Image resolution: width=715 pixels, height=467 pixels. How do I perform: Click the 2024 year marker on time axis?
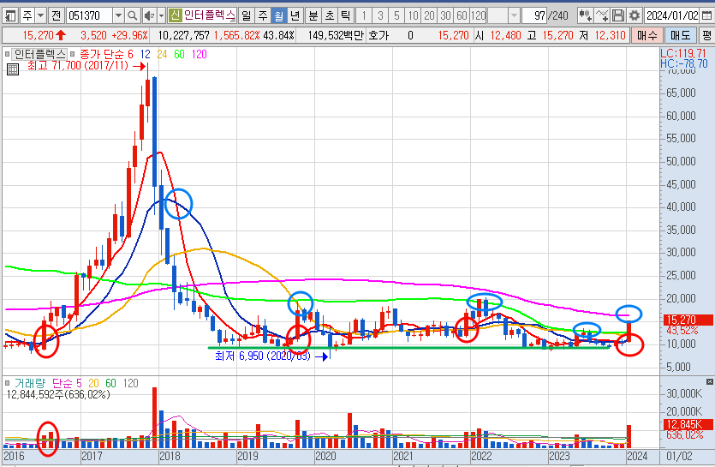[x=637, y=456]
